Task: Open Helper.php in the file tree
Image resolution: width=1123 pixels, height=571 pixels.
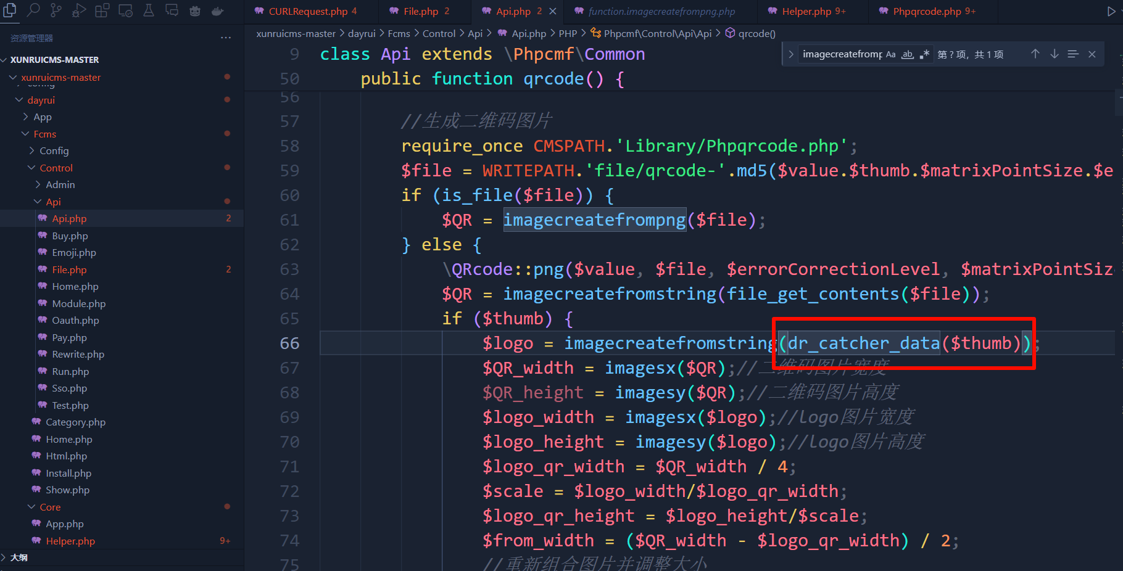Action: click(x=70, y=541)
